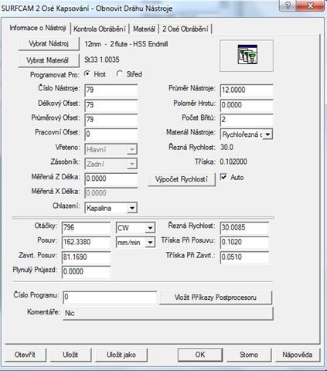Open the CW spindle direction dropdown
The height and width of the screenshot is (371, 327).
pyautogui.click(x=135, y=228)
